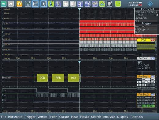The image size is (159, 120).
Task: Open the File menu
Action: pyautogui.click(x=4, y=117)
